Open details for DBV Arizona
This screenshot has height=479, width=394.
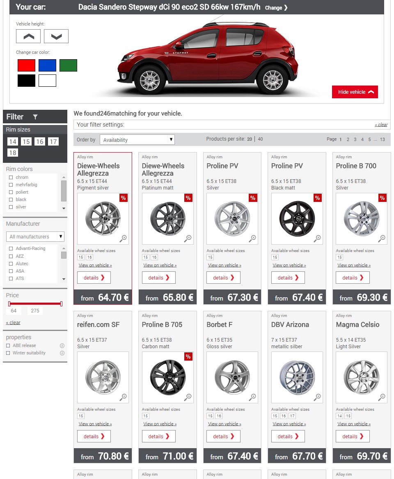point(288,436)
